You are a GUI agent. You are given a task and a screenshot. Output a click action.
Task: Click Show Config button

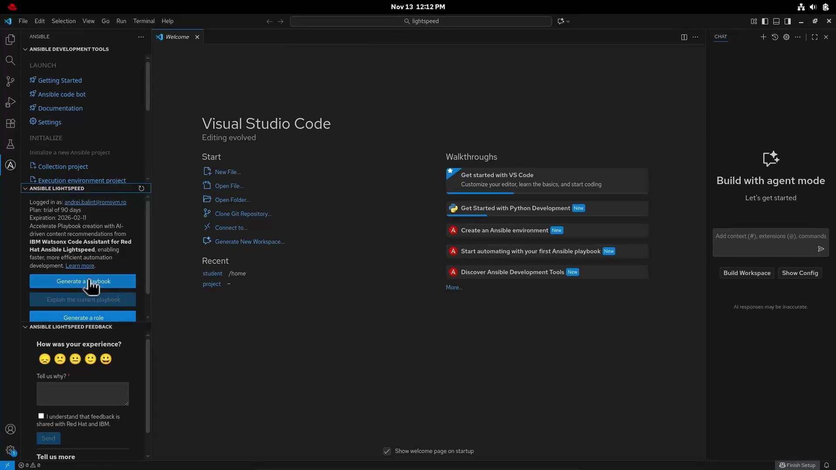799,273
